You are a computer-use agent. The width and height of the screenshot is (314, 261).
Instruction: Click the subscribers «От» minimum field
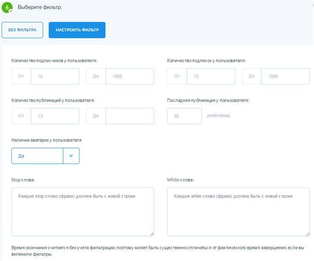(55, 76)
